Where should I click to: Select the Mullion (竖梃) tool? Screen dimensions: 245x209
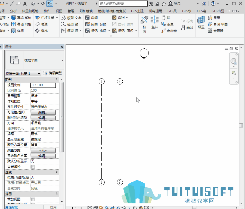click(17, 31)
